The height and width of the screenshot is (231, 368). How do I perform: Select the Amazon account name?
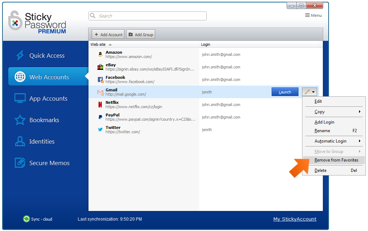click(114, 52)
